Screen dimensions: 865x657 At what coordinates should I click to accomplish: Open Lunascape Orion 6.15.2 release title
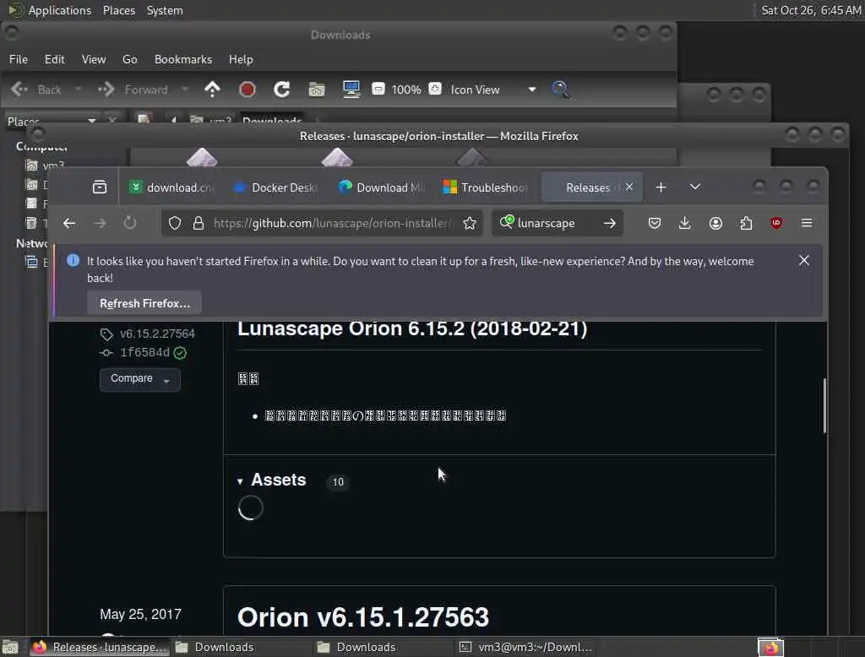click(412, 328)
